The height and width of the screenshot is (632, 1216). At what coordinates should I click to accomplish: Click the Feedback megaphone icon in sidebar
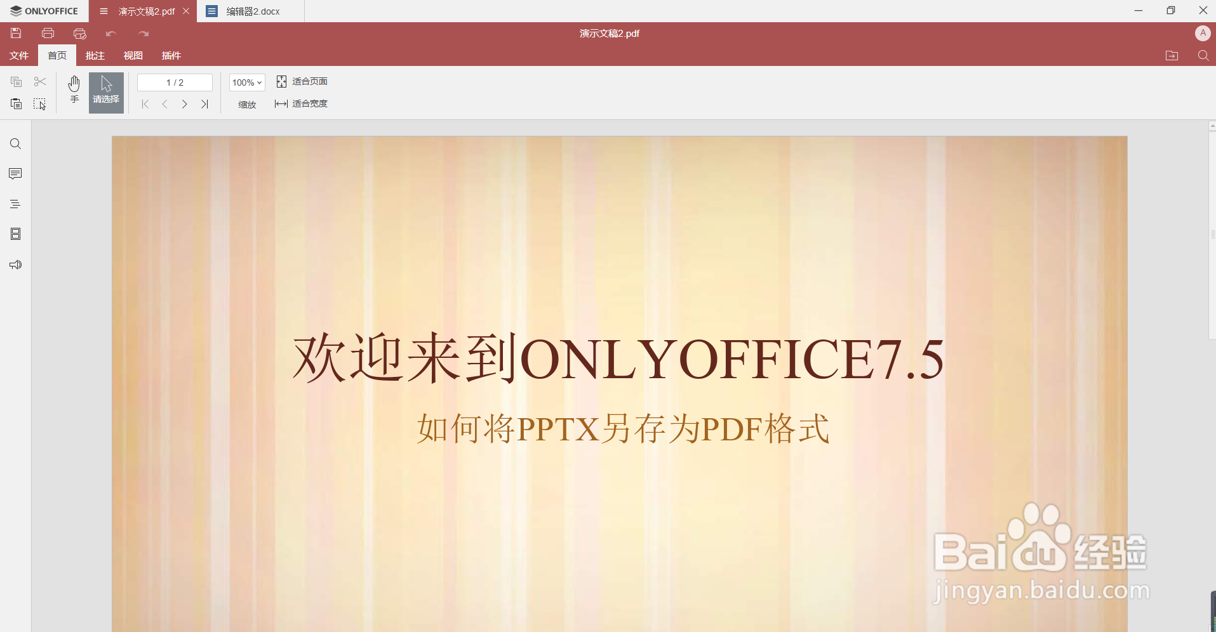[16, 265]
